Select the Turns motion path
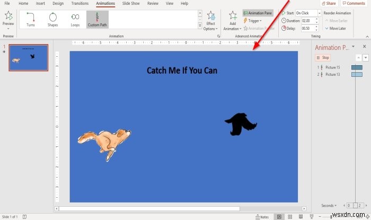Viewport: 371px width, 220px height. pos(31,20)
